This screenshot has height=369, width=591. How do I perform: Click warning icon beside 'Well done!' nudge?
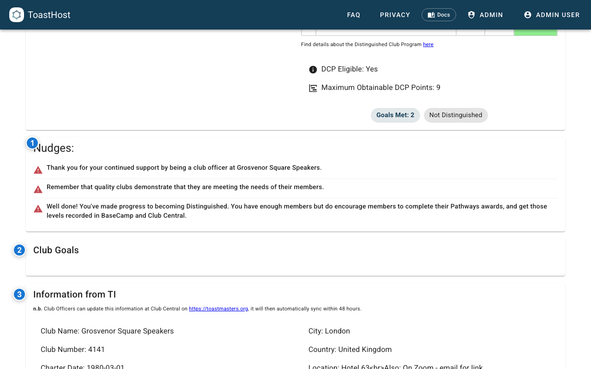point(38,209)
